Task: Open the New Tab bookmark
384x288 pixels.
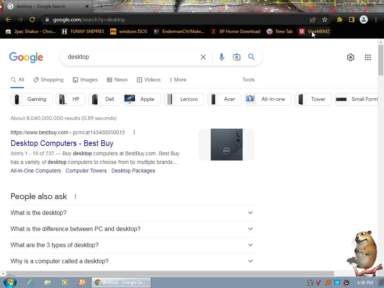Action: tap(280, 31)
